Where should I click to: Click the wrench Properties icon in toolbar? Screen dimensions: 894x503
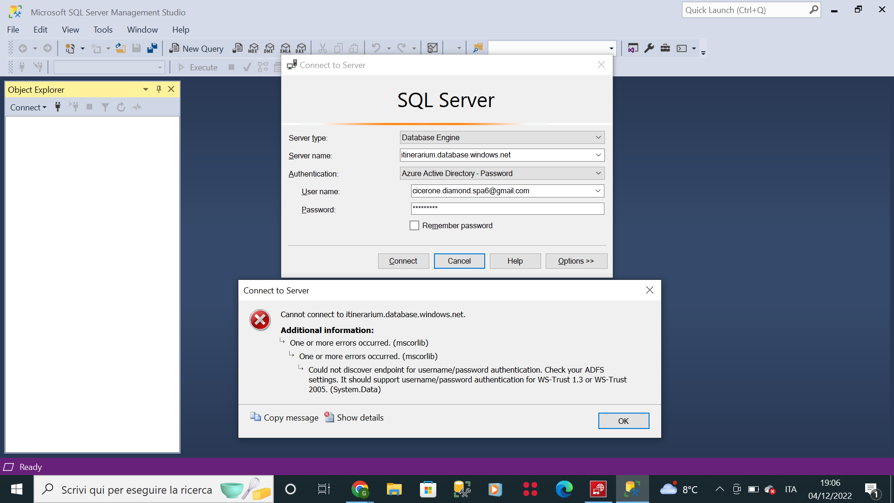[x=649, y=48]
